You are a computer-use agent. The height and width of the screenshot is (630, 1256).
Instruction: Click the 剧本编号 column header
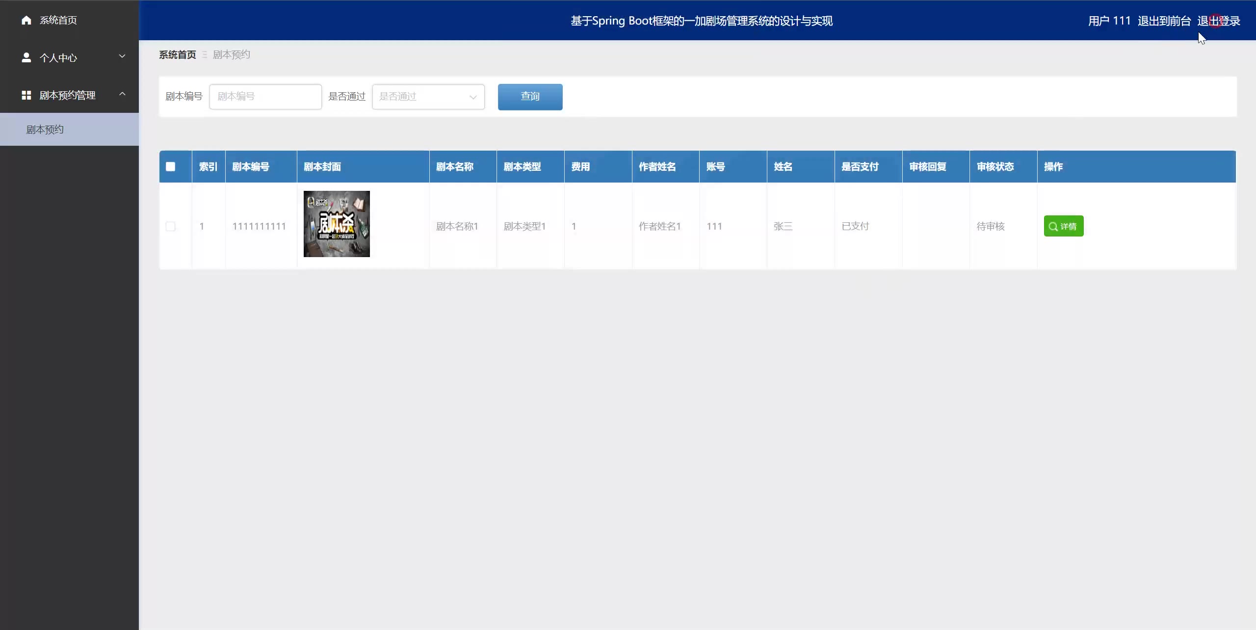click(x=251, y=167)
